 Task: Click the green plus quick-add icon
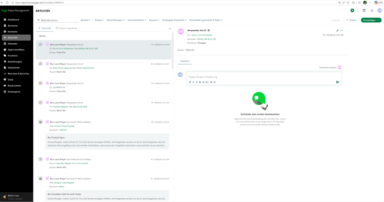(x=352, y=10)
